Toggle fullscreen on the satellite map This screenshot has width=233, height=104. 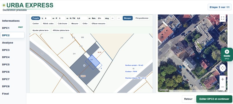pos(223,18)
